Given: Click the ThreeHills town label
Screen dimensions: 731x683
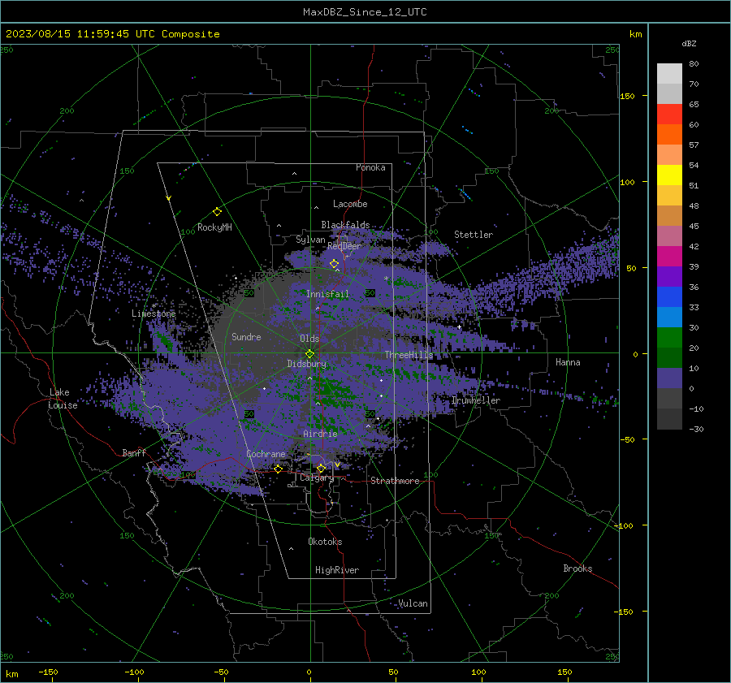Looking at the screenshot, I should pyautogui.click(x=409, y=355).
